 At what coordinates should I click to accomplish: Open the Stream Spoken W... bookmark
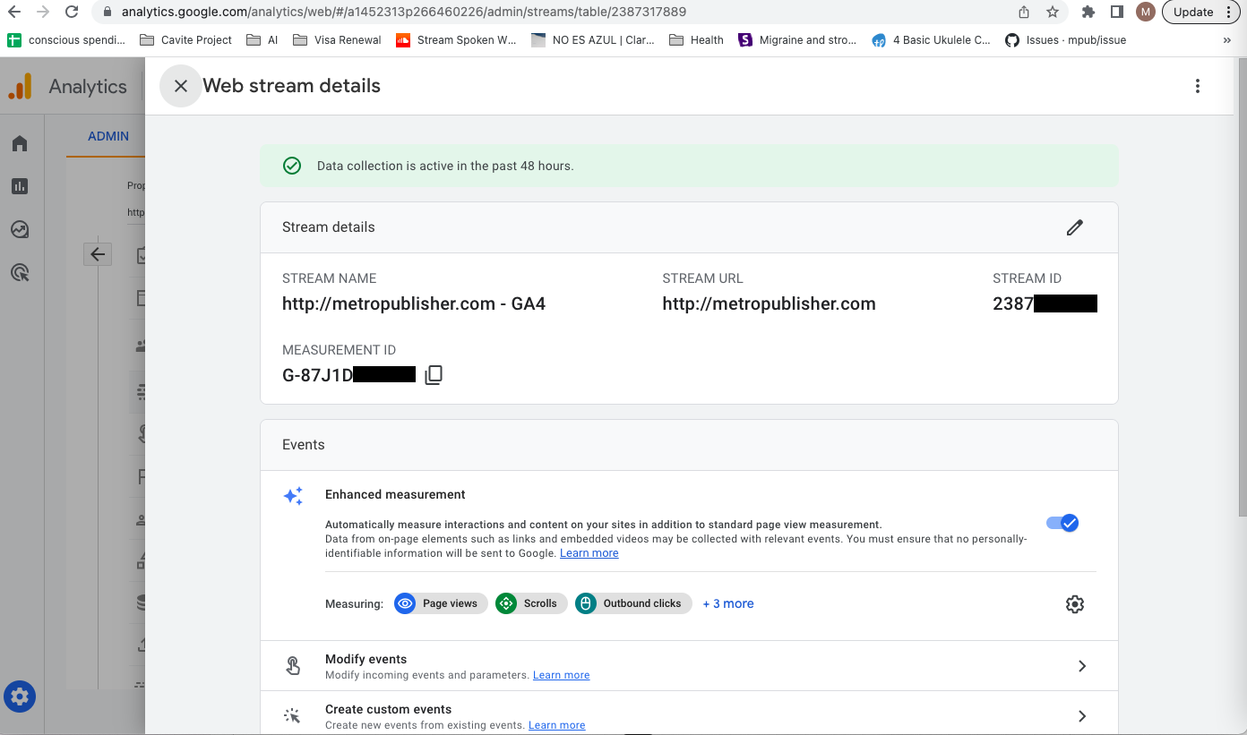[x=456, y=40]
